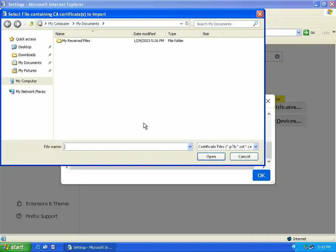
Task: Click the location icon in the path bar
Action: pyautogui.click(x=40, y=24)
